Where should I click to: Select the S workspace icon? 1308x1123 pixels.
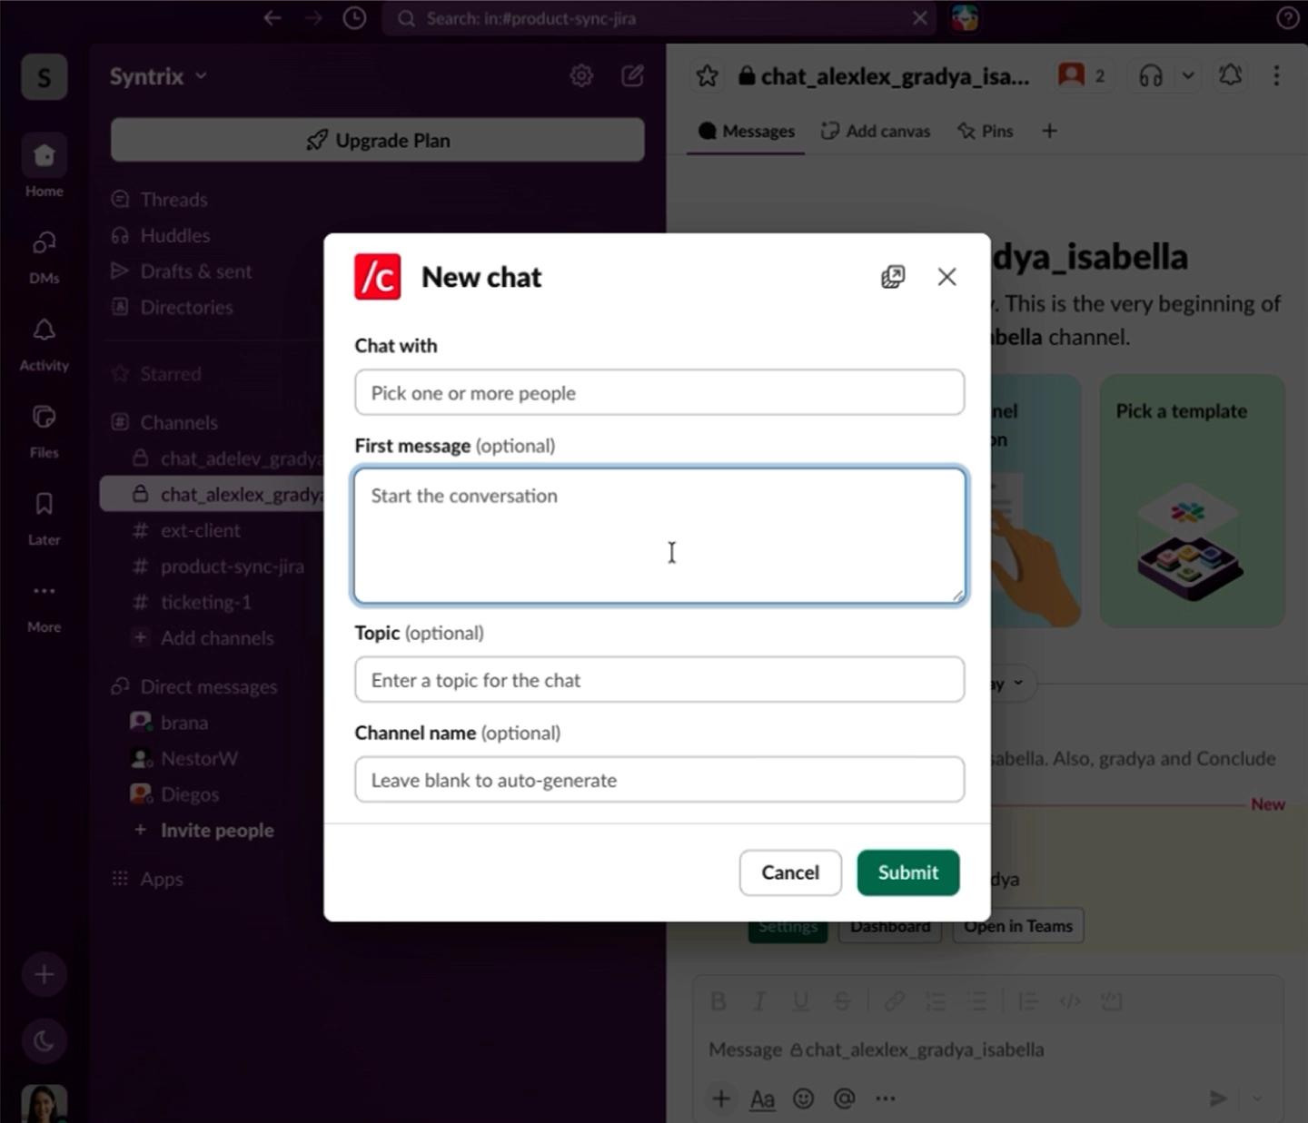pyautogui.click(x=44, y=77)
